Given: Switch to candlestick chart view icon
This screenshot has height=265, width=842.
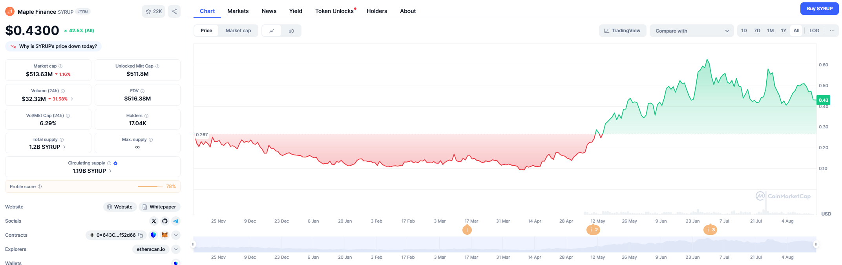Looking at the screenshot, I should [x=291, y=31].
